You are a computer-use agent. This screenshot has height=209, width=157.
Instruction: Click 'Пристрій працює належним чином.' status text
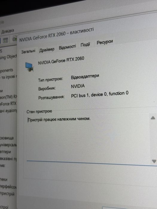click(x=59, y=119)
